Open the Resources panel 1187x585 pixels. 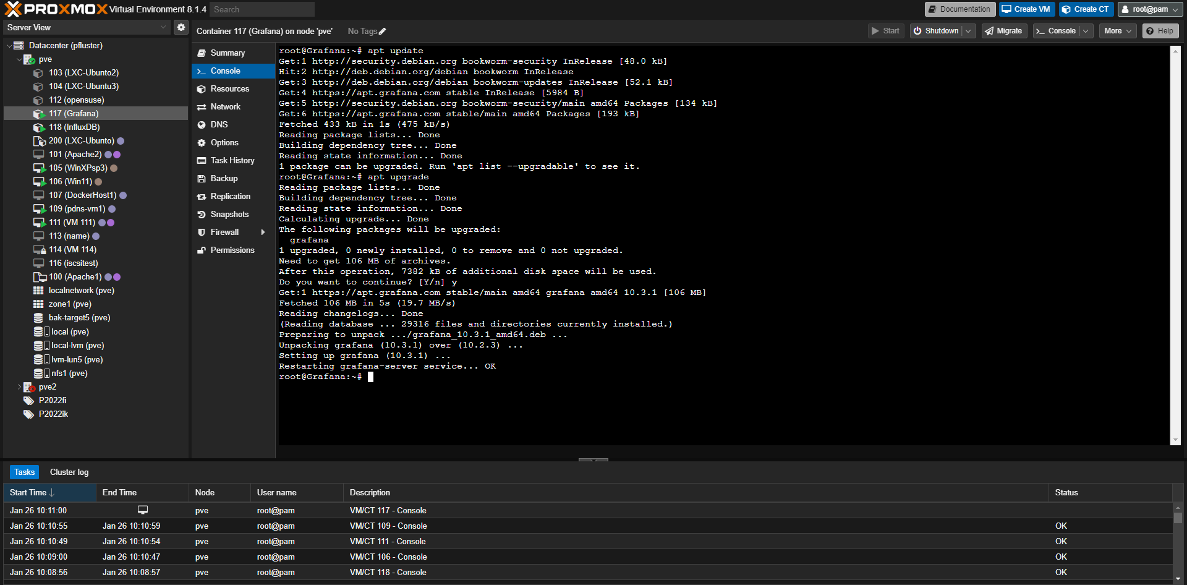pos(233,89)
